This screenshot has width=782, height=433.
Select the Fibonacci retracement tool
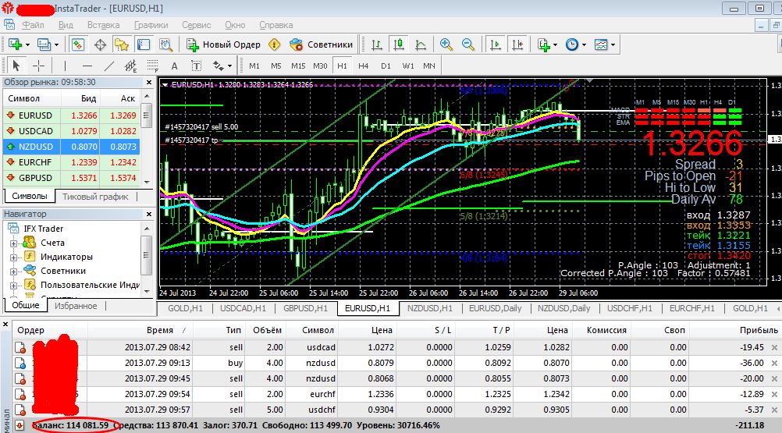[151, 66]
